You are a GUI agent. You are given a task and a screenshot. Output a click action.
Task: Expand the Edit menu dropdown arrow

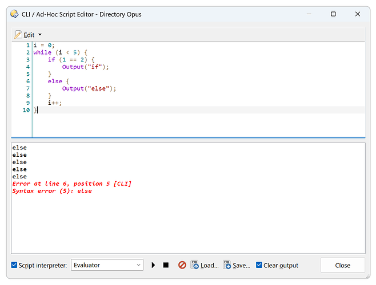coord(40,35)
